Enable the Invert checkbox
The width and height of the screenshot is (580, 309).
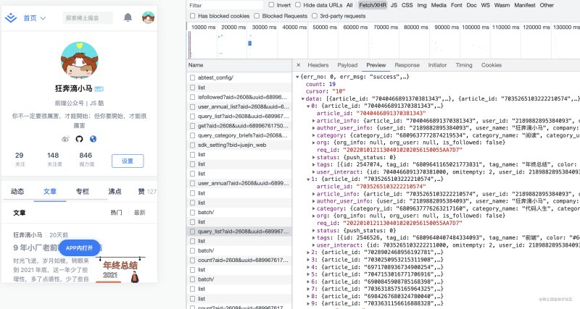pos(271,5)
